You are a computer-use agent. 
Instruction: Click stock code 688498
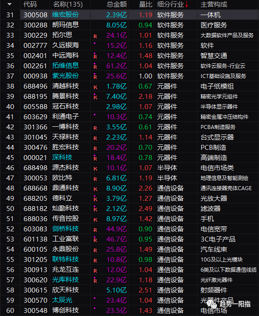pyautogui.click(x=35, y=168)
